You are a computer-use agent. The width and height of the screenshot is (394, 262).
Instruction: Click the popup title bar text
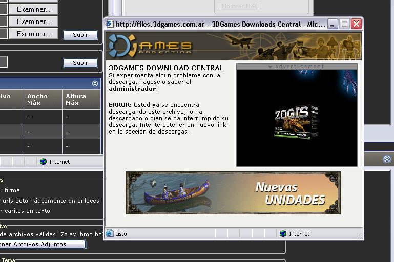coord(220,24)
